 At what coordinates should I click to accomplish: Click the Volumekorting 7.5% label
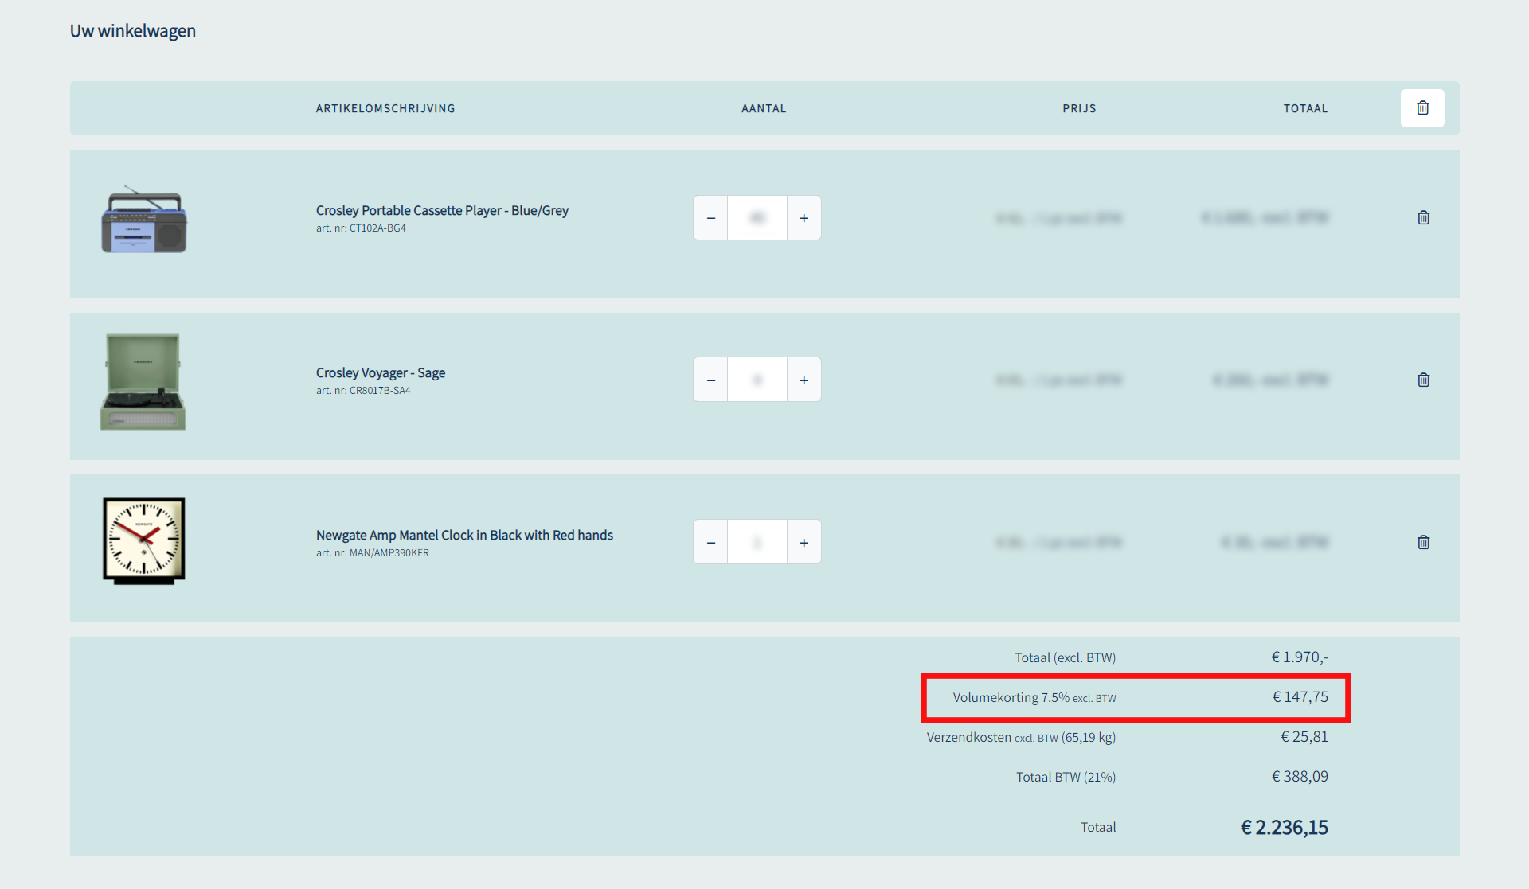1034,697
